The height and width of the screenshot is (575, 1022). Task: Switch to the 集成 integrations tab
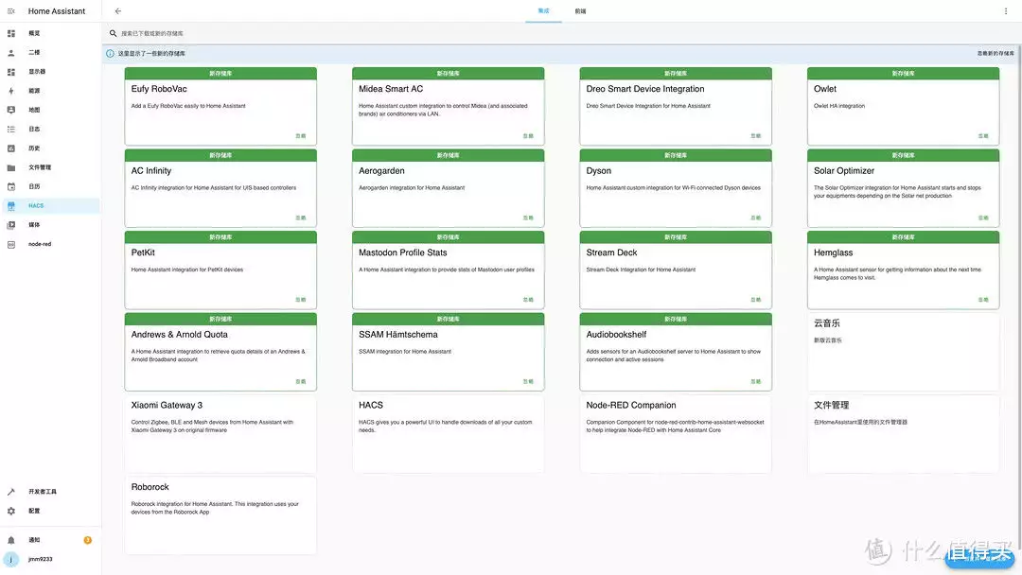pos(543,11)
